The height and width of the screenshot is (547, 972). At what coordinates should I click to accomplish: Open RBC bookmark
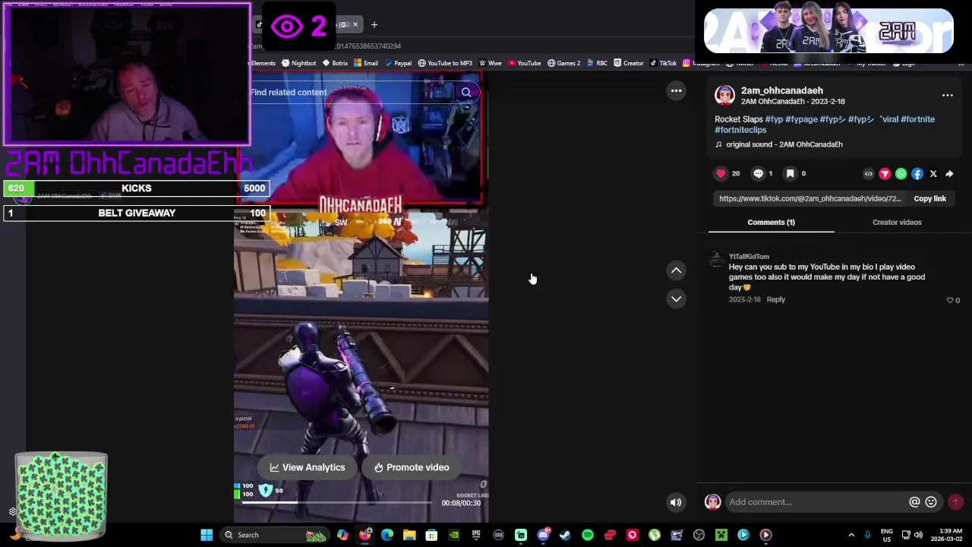(597, 63)
